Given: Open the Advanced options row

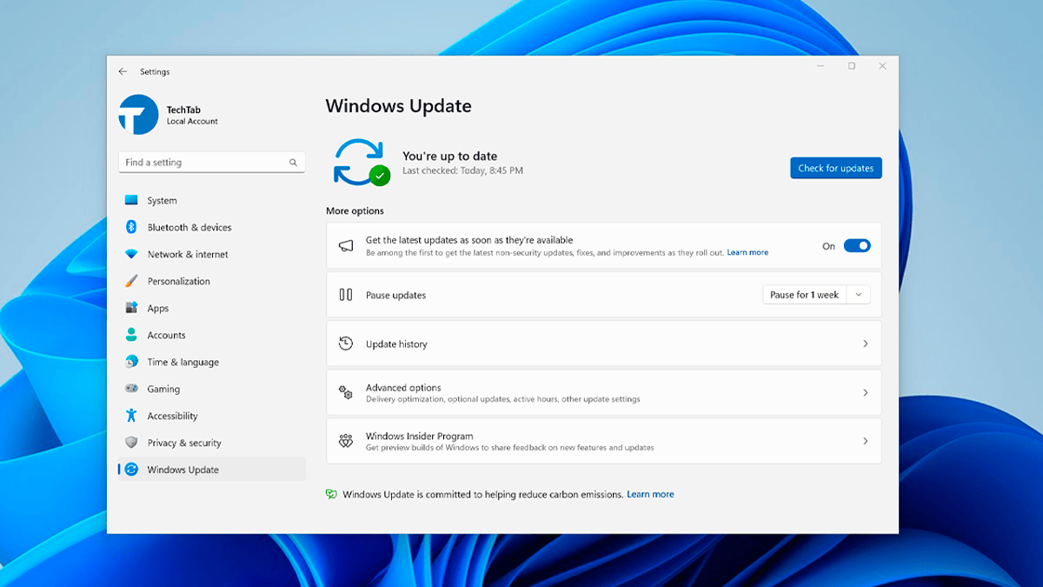Looking at the screenshot, I should pos(604,392).
